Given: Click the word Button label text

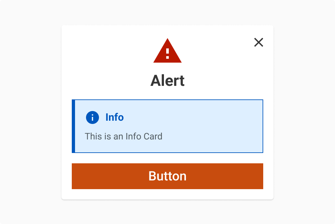Looking at the screenshot, I should pos(167,176).
